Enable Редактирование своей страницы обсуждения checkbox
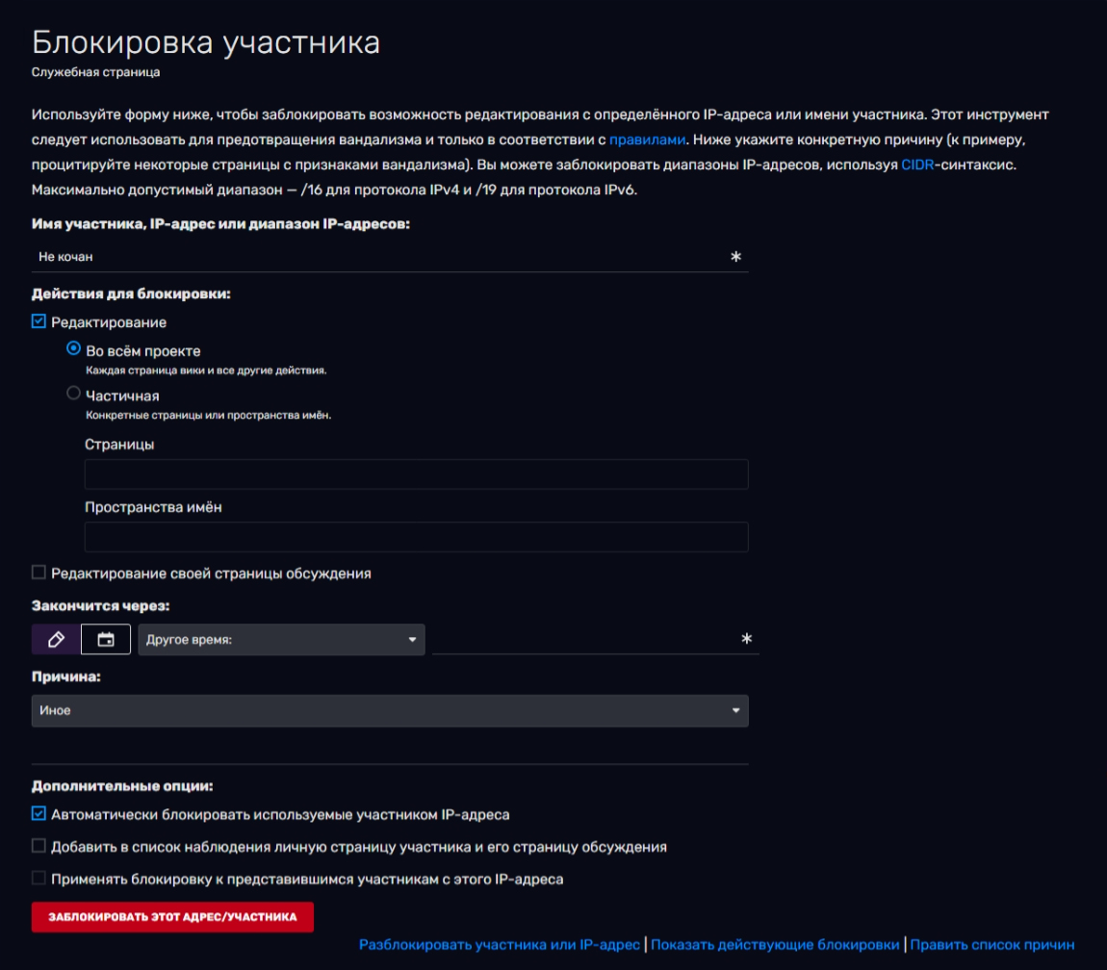The image size is (1107, 970). click(39, 573)
